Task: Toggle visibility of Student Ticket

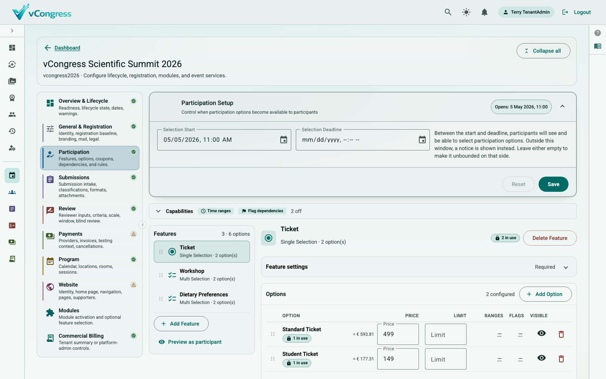Action: (x=542, y=358)
